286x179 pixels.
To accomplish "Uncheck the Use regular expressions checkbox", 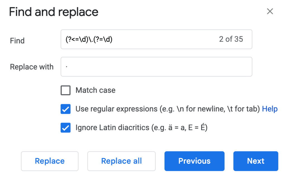I will click(x=66, y=109).
